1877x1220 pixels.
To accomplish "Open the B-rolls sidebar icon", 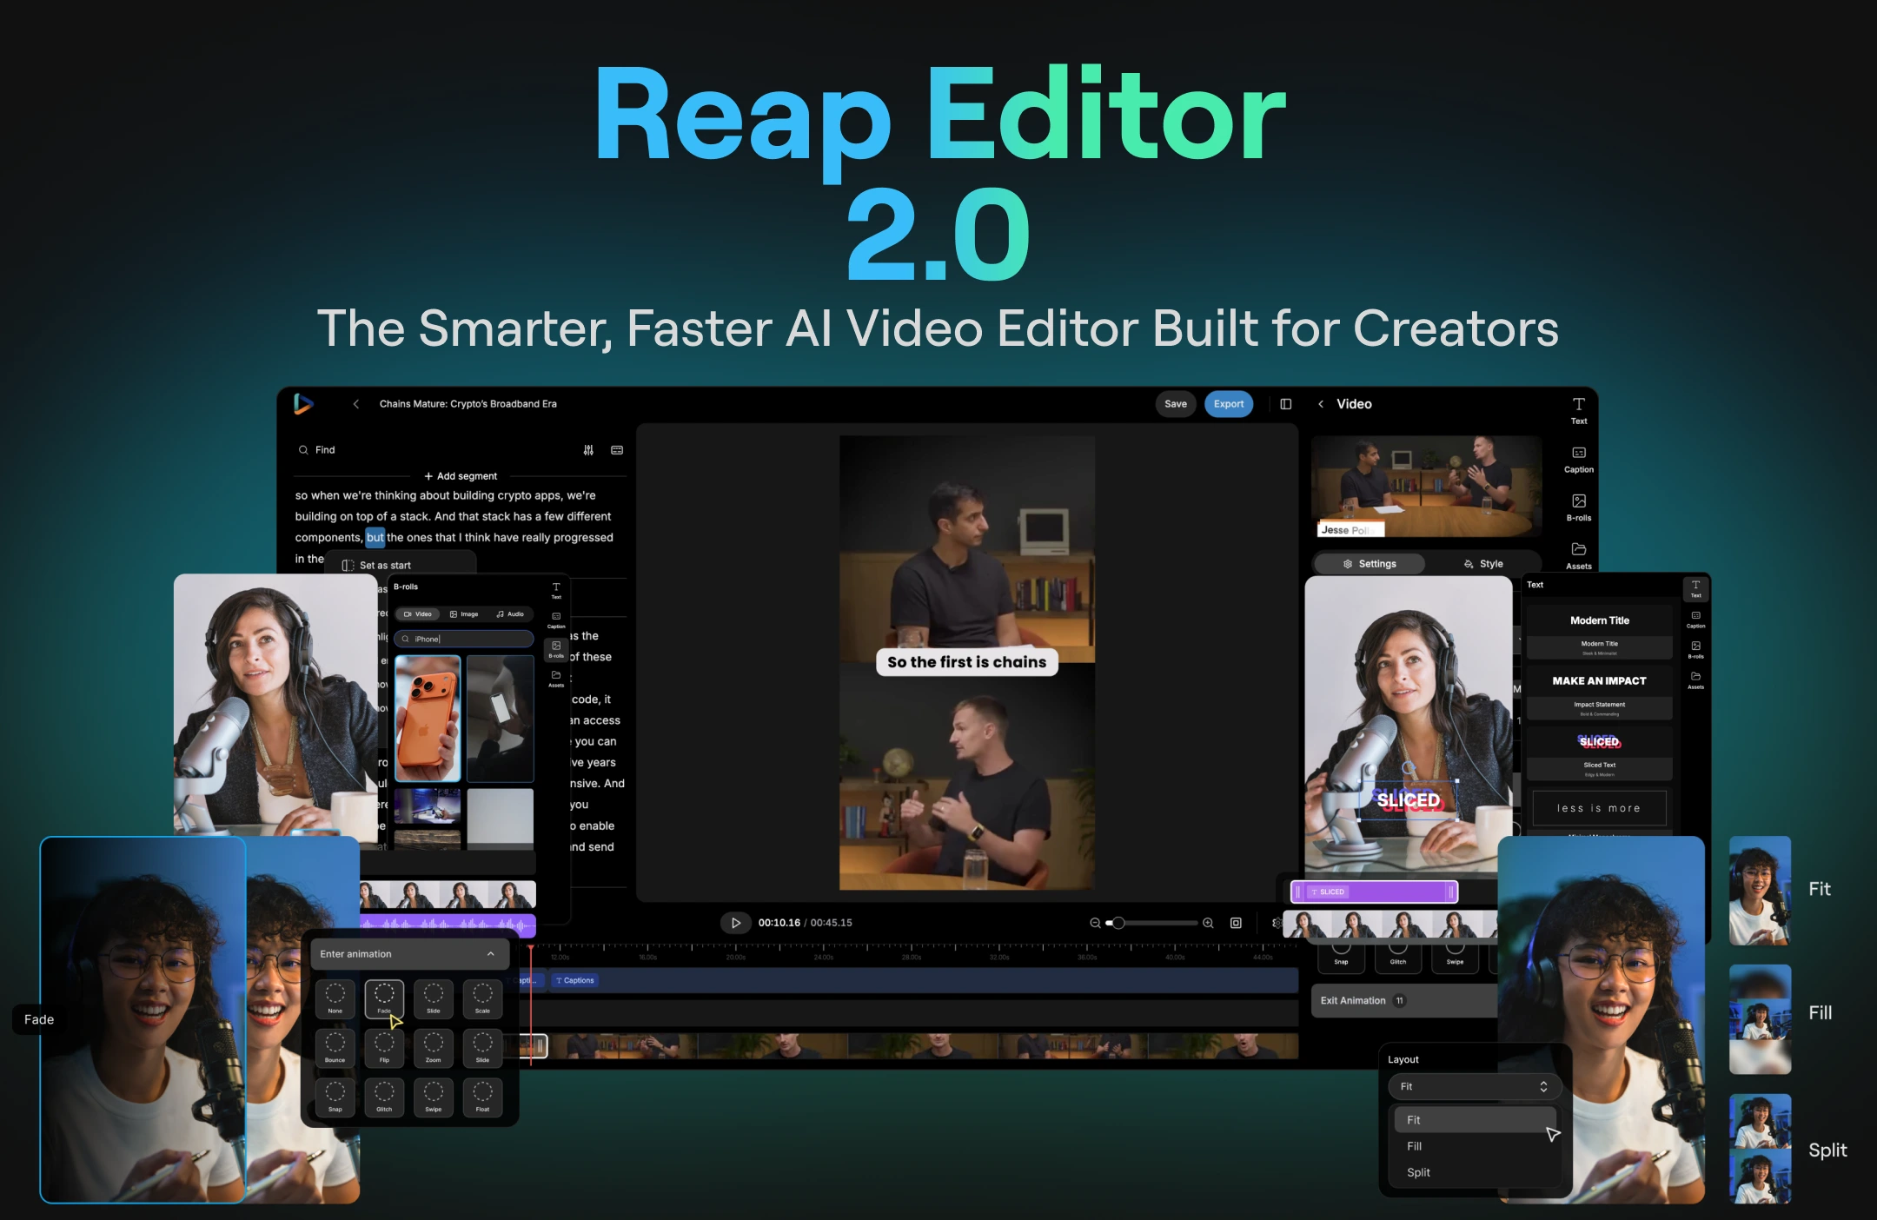I will tap(1578, 506).
